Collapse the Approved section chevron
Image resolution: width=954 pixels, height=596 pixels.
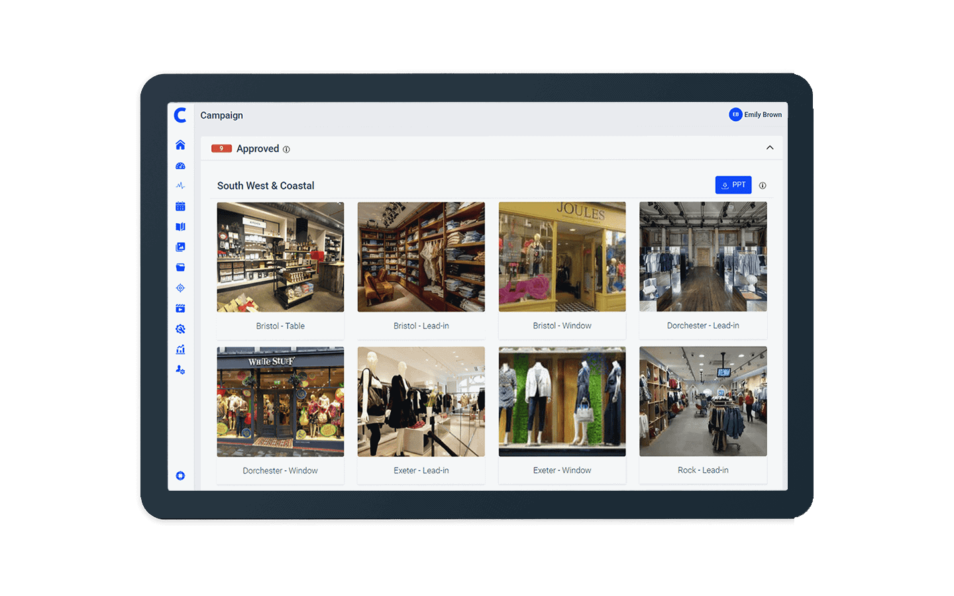pos(769,148)
